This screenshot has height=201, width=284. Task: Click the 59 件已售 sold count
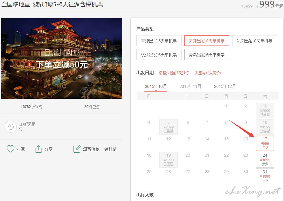click(x=92, y=107)
